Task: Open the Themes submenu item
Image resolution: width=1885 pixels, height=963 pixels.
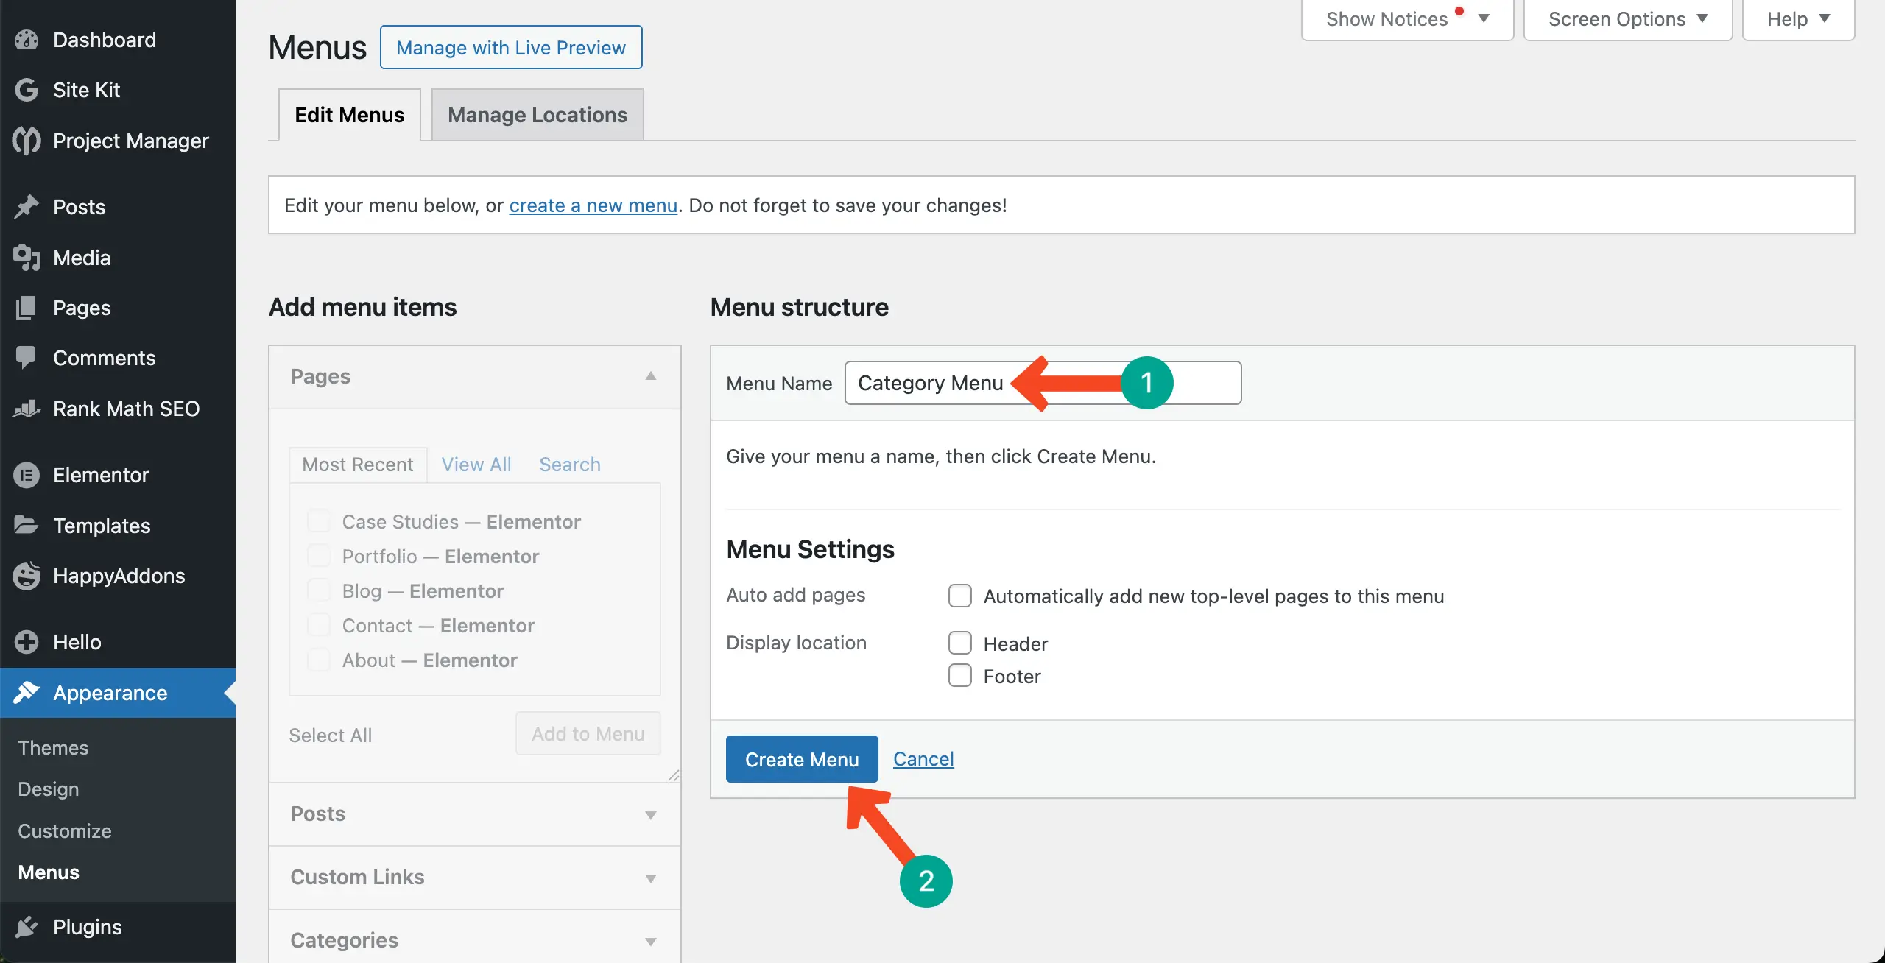Action: click(53, 748)
